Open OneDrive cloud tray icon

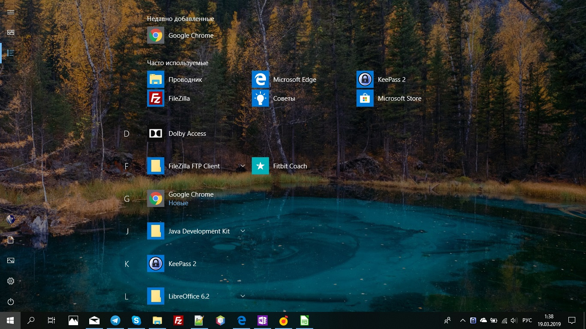pos(483,320)
